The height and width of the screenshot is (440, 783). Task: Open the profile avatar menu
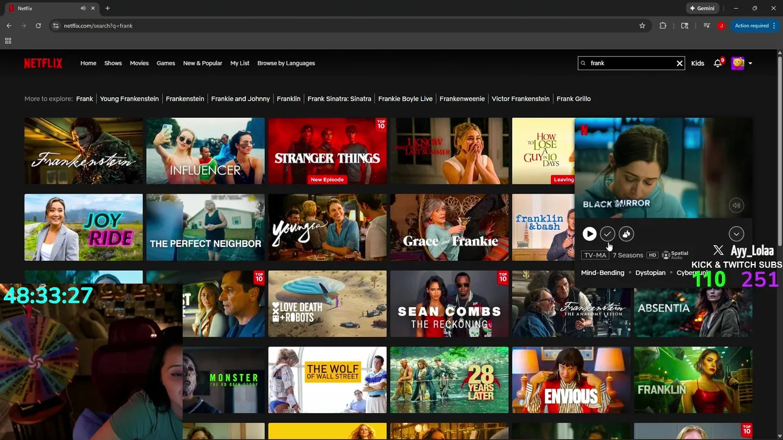point(738,63)
